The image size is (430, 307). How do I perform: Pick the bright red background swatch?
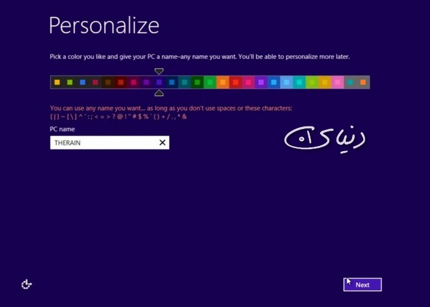pyautogui.click(x=235, y=82)
